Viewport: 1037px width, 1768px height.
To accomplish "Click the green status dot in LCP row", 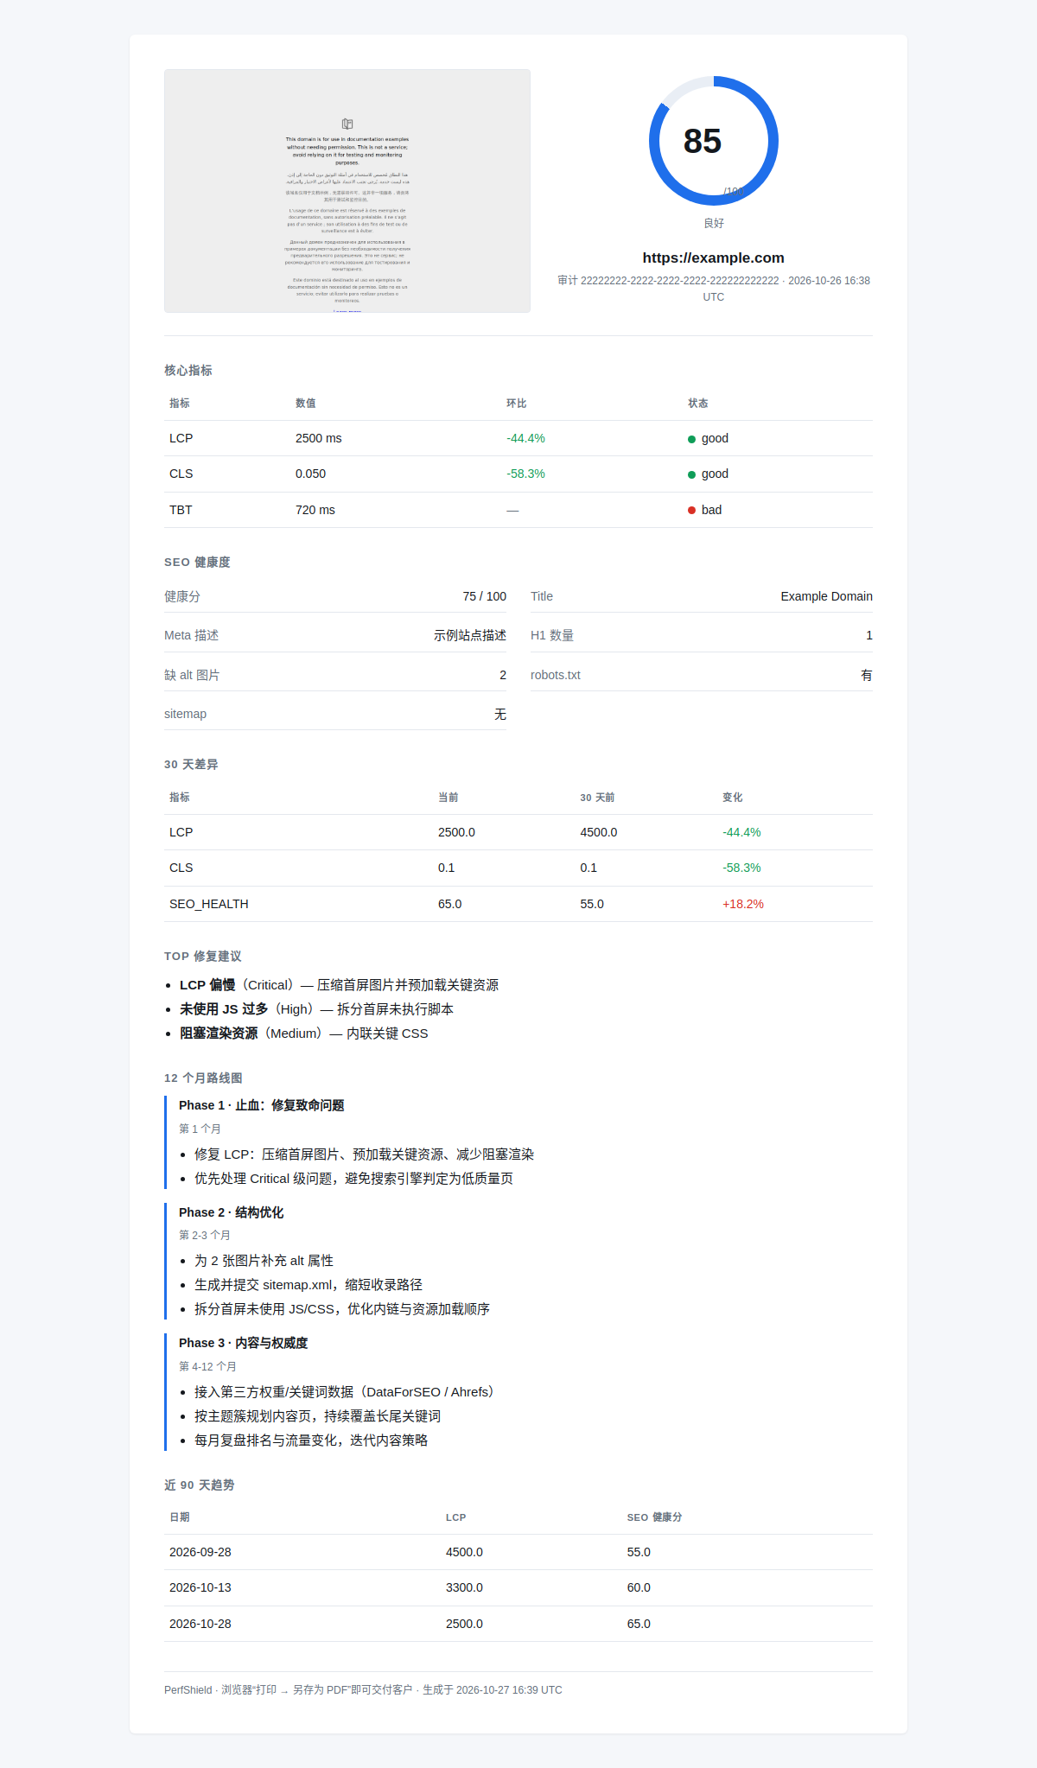I will pos(691,439).
